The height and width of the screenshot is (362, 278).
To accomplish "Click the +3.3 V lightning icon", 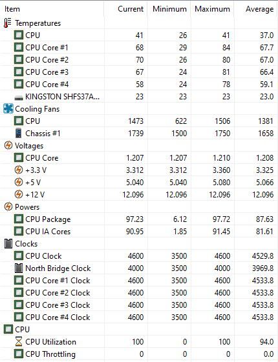I will (19, 170).
